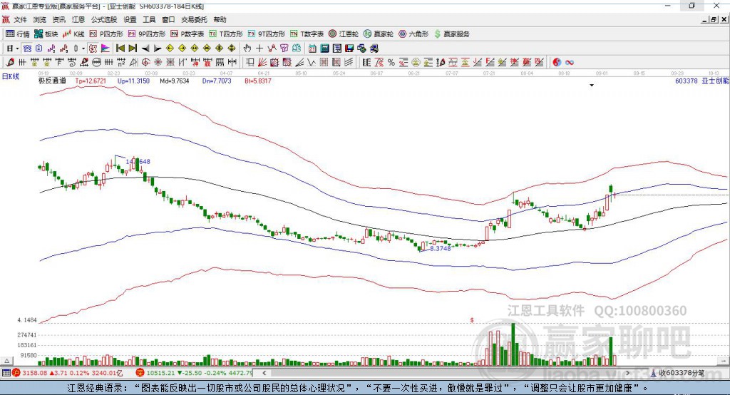Open the 交易委托 menu
The image size is (730, 395).
click(194, 19)
